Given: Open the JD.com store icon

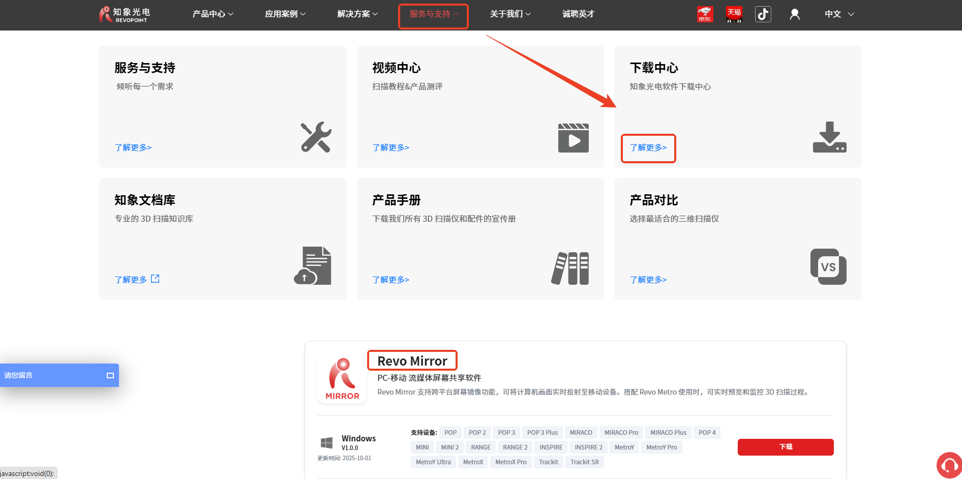Looking at the screenshot, I should (705, 14).
